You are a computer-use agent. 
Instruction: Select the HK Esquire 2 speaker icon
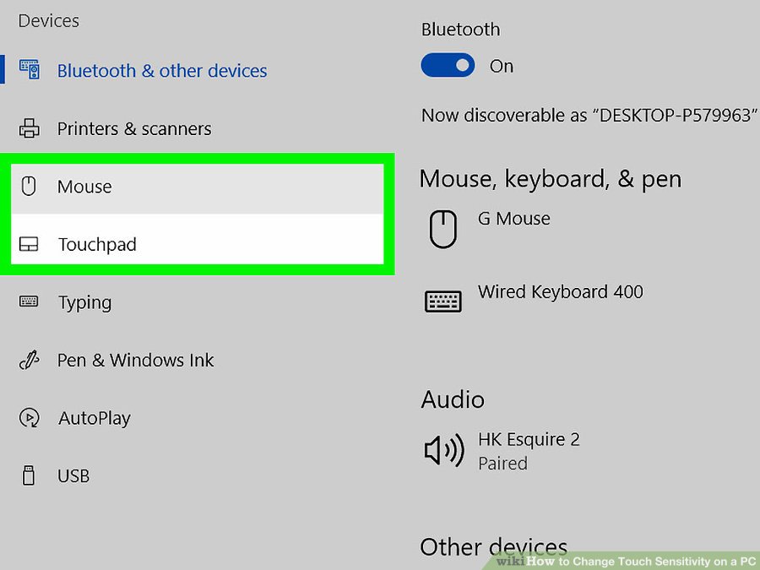[x=444, y=450]
